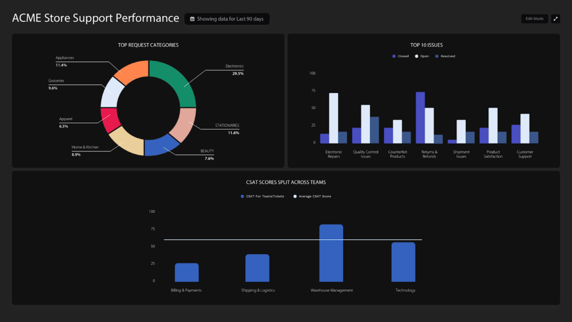Click the blue Beauty donut segment

coord(160,146)
